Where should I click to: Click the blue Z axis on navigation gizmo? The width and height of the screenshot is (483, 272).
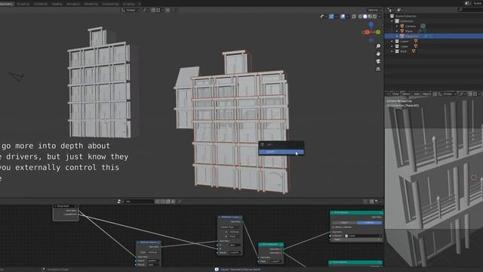tap(371, 24)
